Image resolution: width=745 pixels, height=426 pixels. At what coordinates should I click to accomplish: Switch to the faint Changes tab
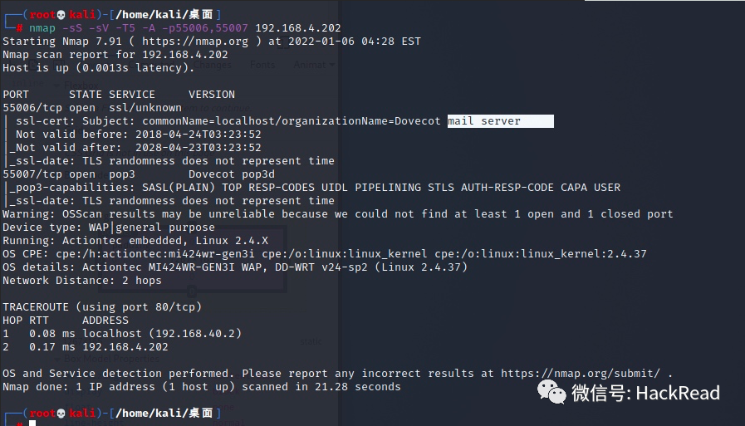coord(212,65)
